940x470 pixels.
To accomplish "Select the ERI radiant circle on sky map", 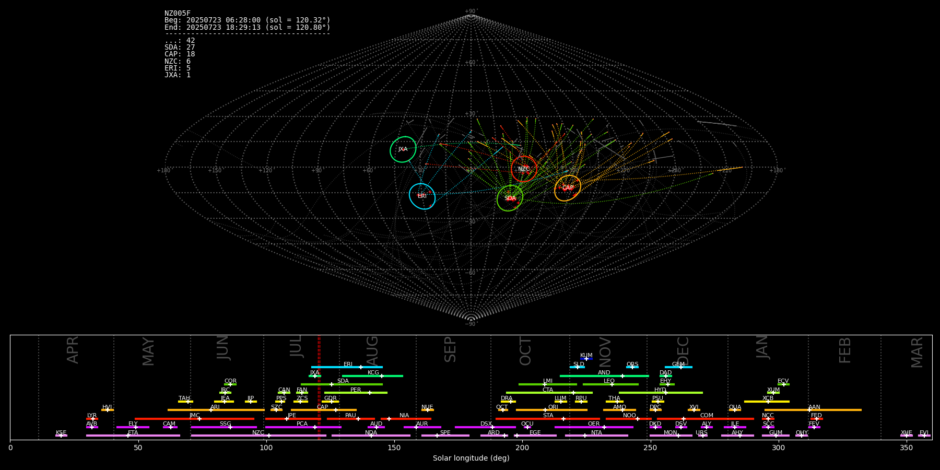I will coord(422,196).
